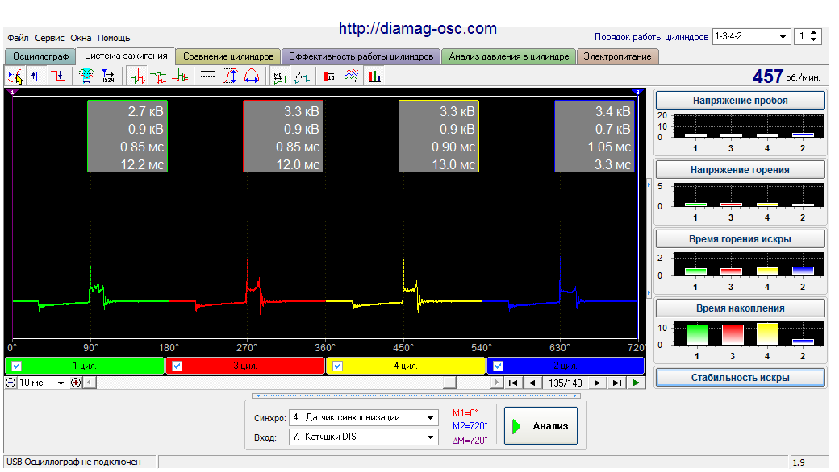Click the 1234 cylinder sequence icon
This screenshot has height=472, width=839.
point(107,77)
